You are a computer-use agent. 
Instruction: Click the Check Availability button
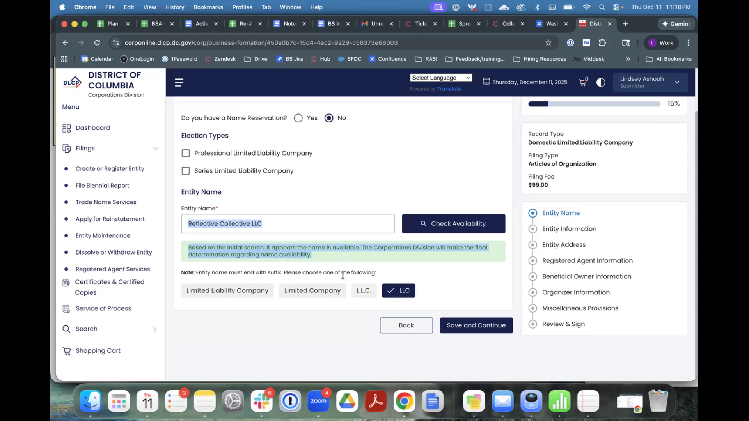pos(453,224)
